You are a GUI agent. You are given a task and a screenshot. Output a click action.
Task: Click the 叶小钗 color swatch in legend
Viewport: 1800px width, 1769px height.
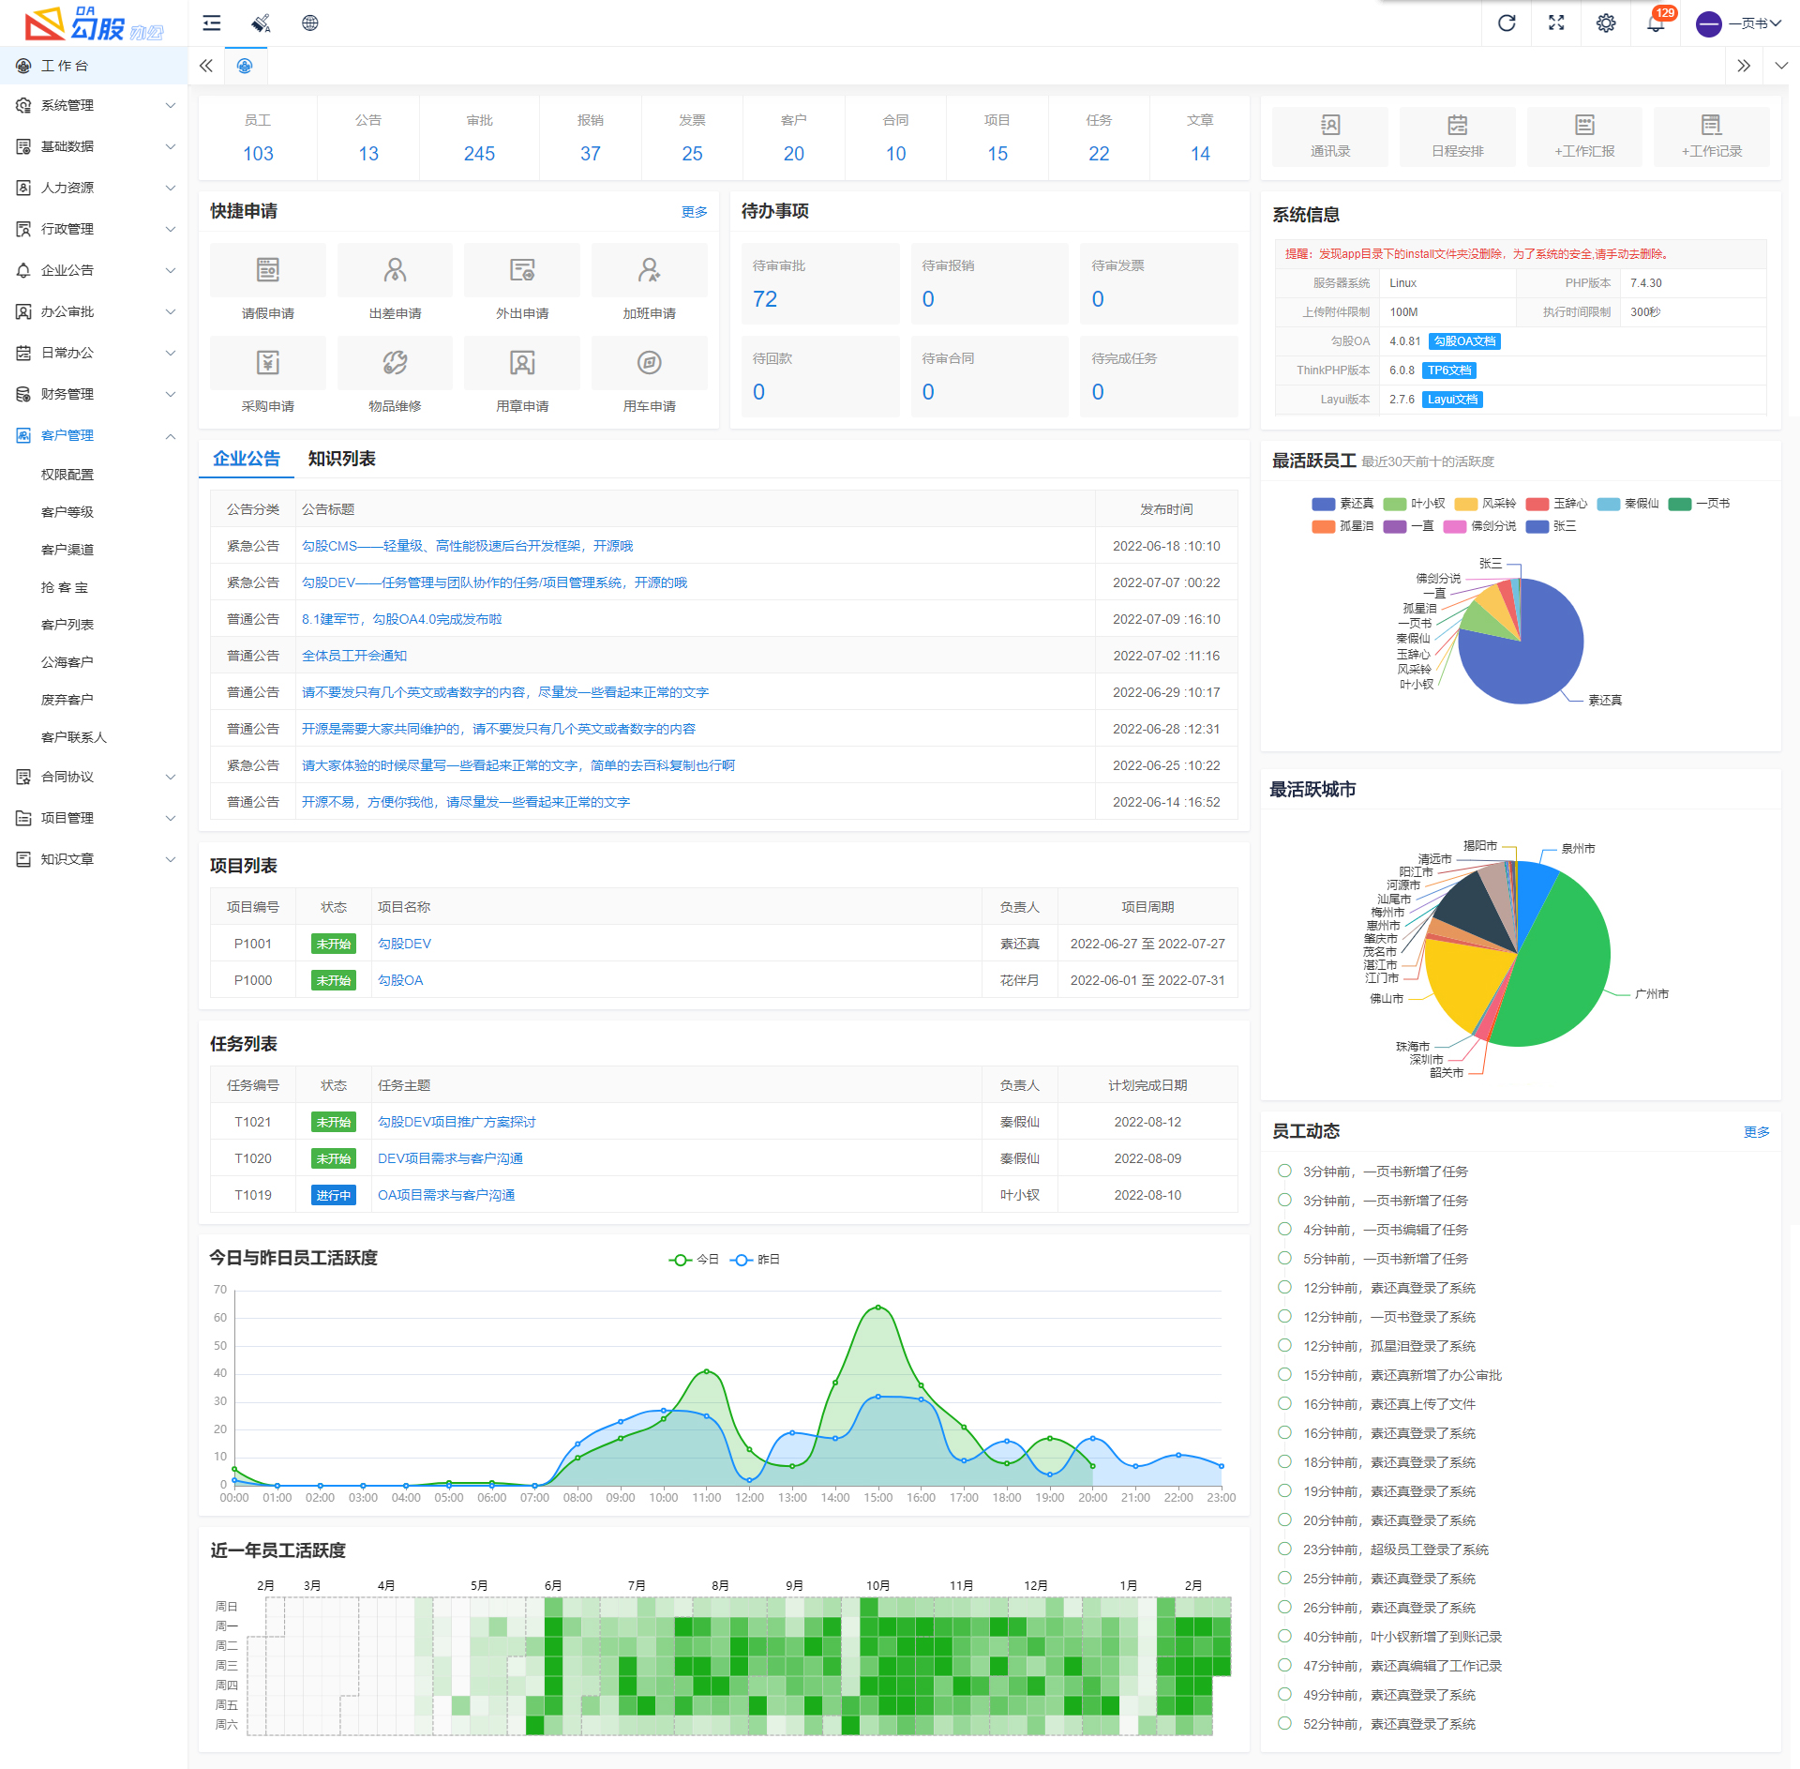point(1394,504)
